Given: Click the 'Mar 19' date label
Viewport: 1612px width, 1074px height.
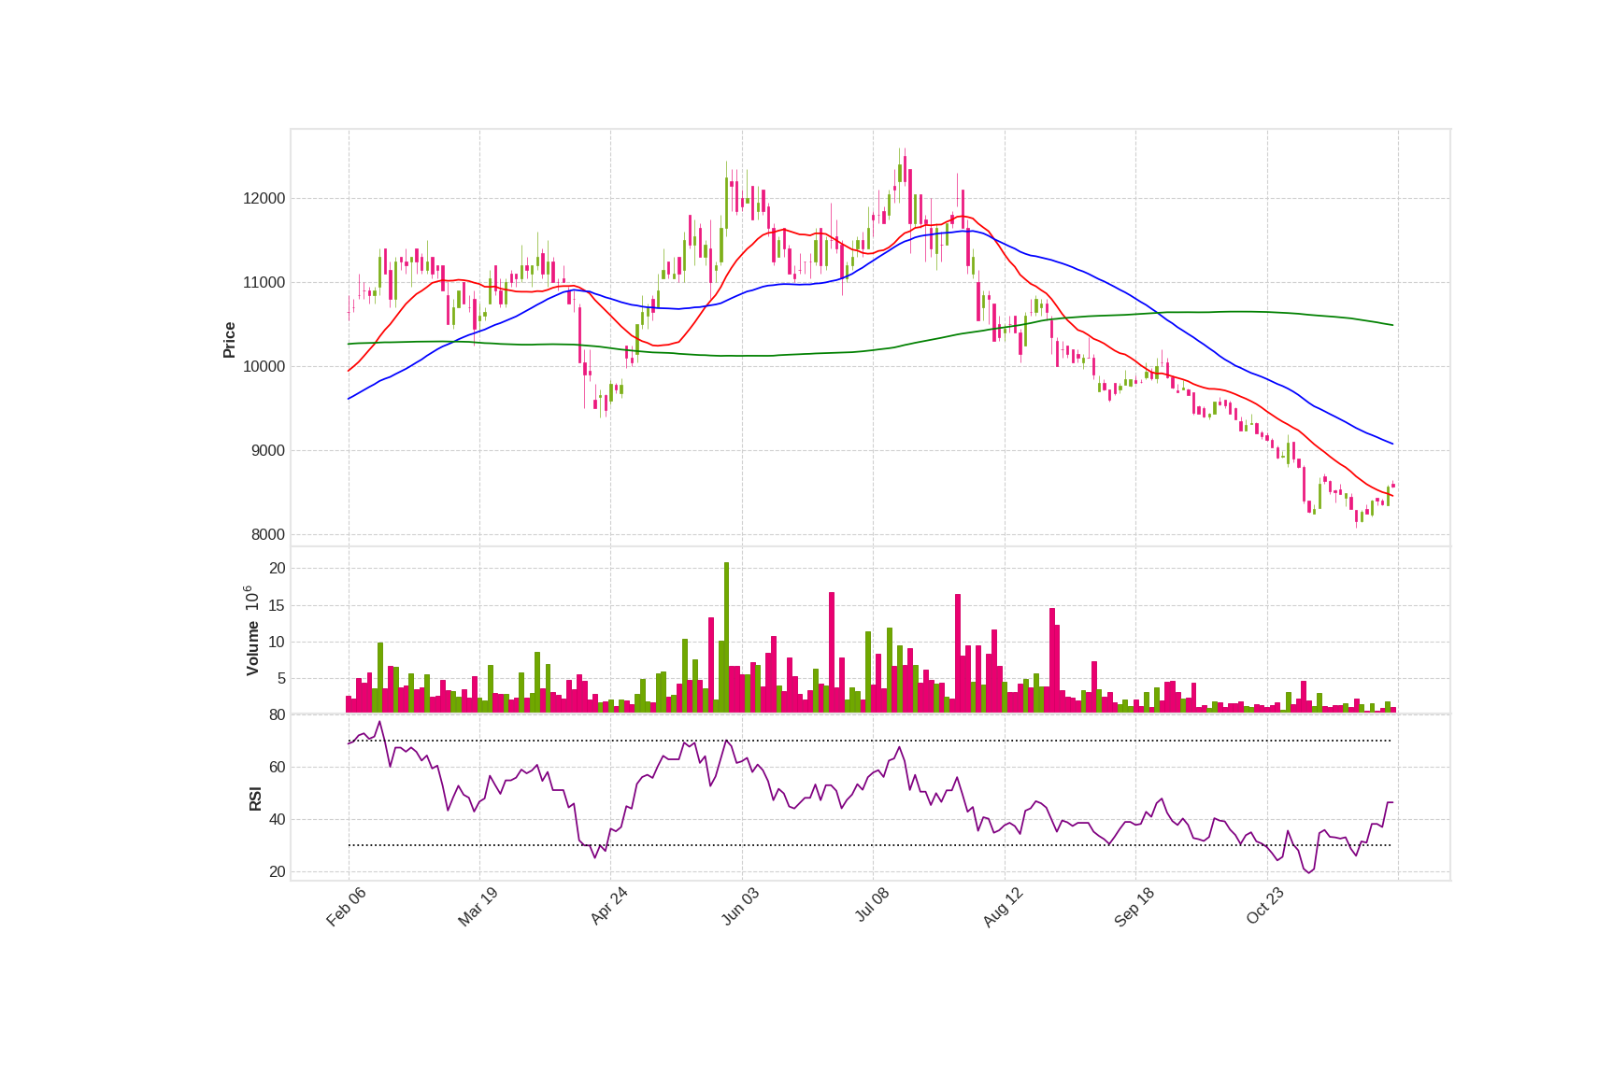Looking at the screenshot, I should click(x=478, y=907).
